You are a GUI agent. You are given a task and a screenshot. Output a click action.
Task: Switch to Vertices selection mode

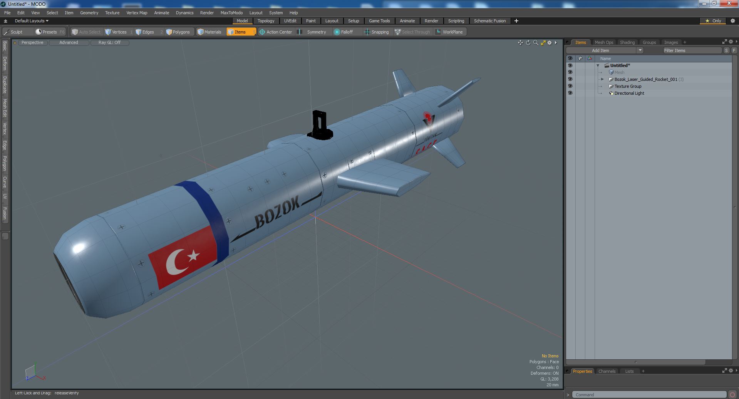tap(119, 32)
